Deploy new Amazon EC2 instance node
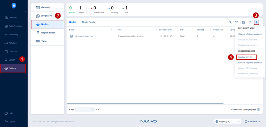The image size is (266, 127). pos(248,40)
